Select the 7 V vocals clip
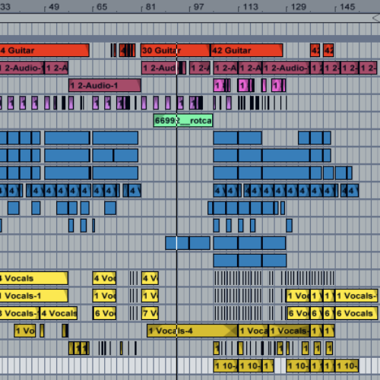The width and height of the screenshot is (380, 380). tap(150, 313)
